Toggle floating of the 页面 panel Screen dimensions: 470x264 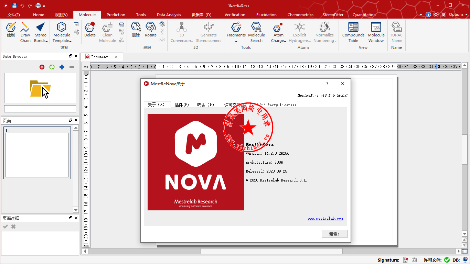(71, 120)
